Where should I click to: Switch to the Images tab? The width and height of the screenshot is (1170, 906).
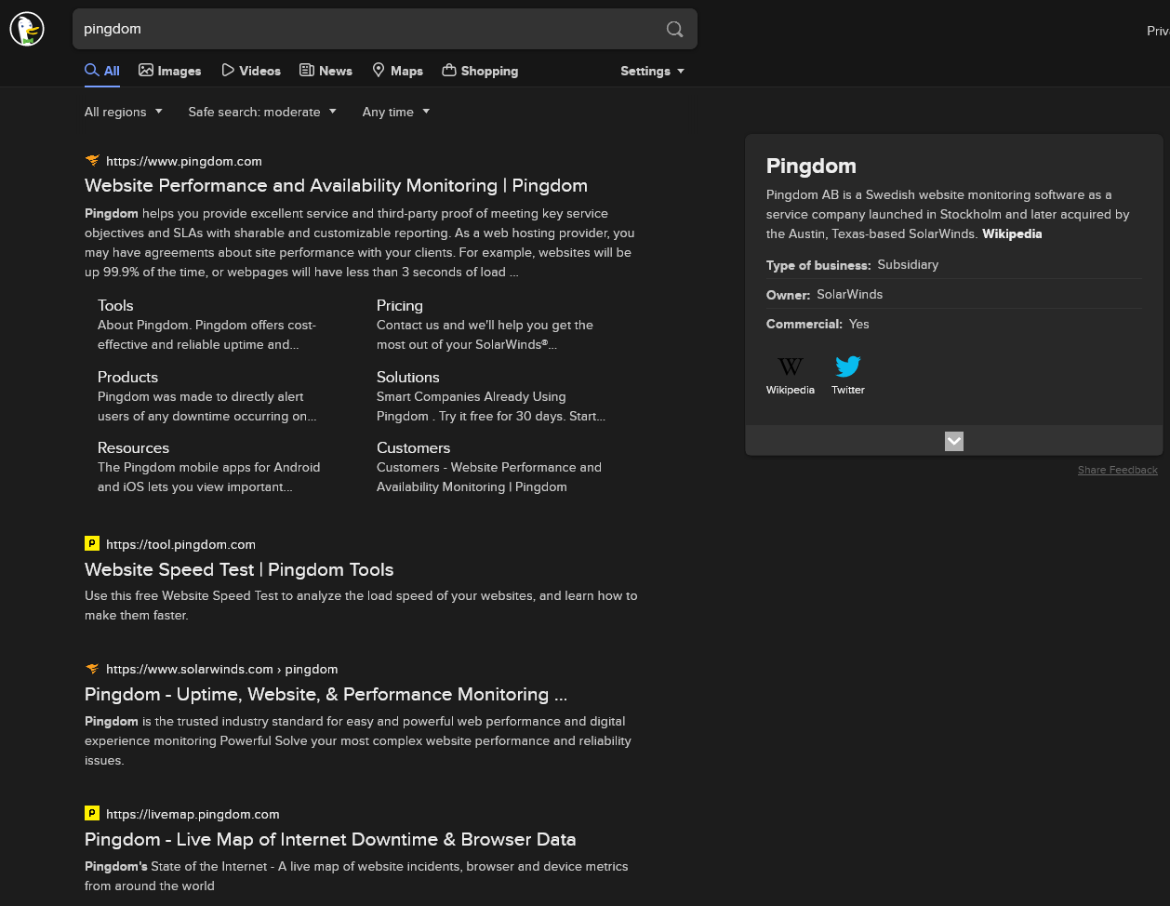pyautogui.click(x=170, y=71)
